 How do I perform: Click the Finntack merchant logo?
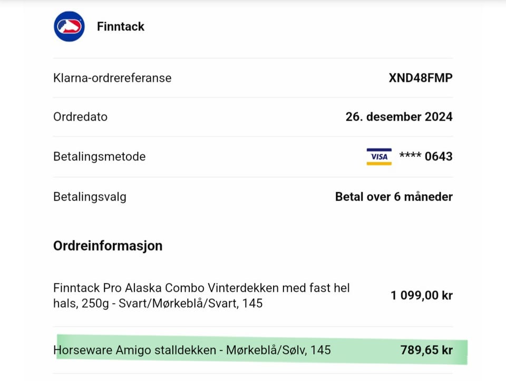pos(69,26)
